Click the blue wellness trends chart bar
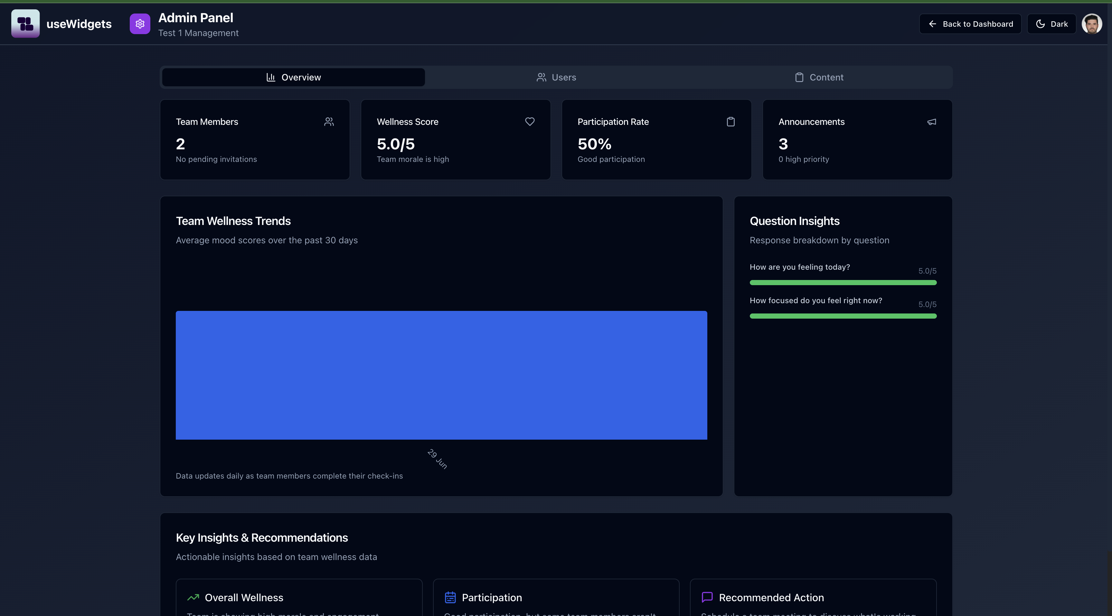This screenshot has height=616, width=1112. [x=441, y=375]
